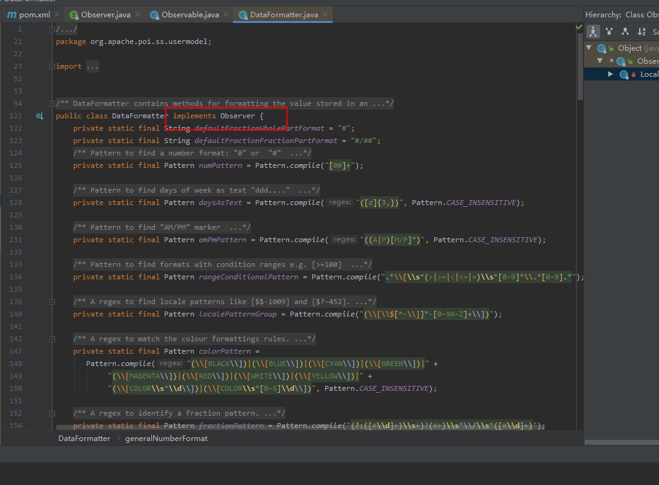Expand the folded imports on line 23
Image resolution: width=659 pixels, height=485 pixels.
52,66
